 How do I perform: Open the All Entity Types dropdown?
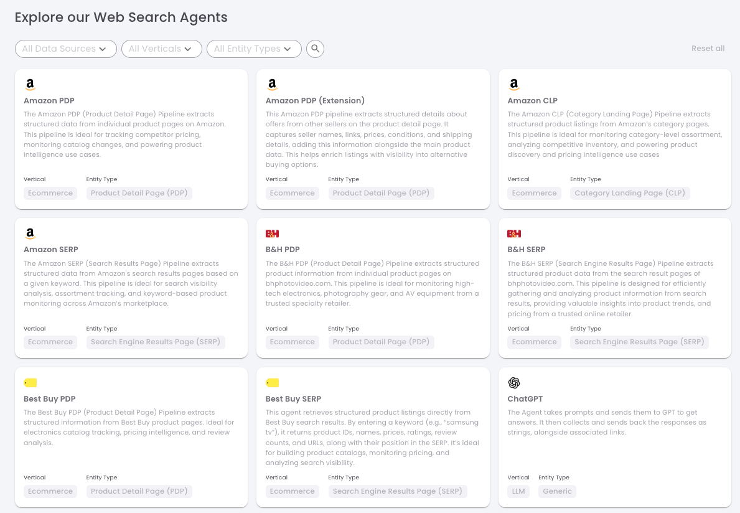254,49
